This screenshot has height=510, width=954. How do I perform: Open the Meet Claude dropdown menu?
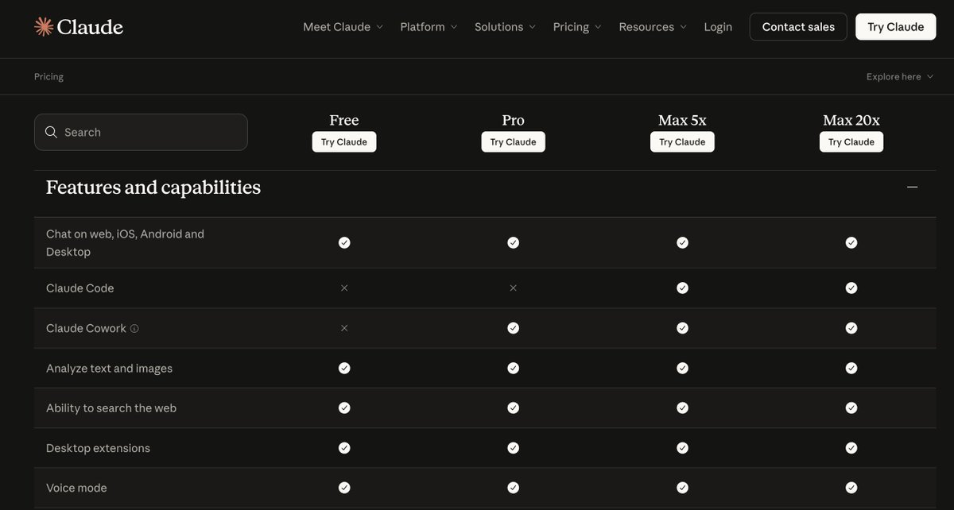(x=343, y=27)
